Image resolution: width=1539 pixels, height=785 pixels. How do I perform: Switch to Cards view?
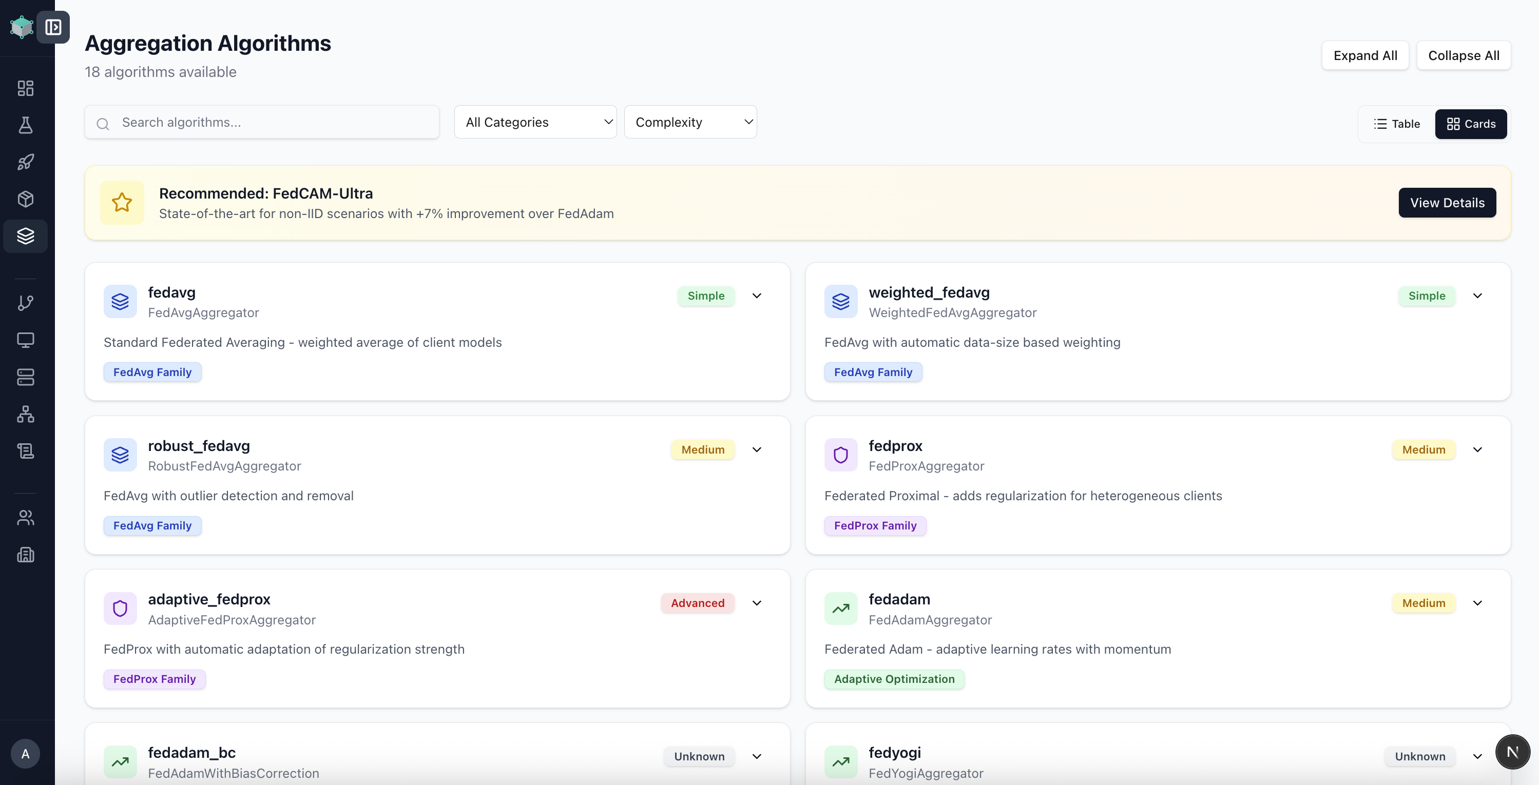tap(1470, 124)
